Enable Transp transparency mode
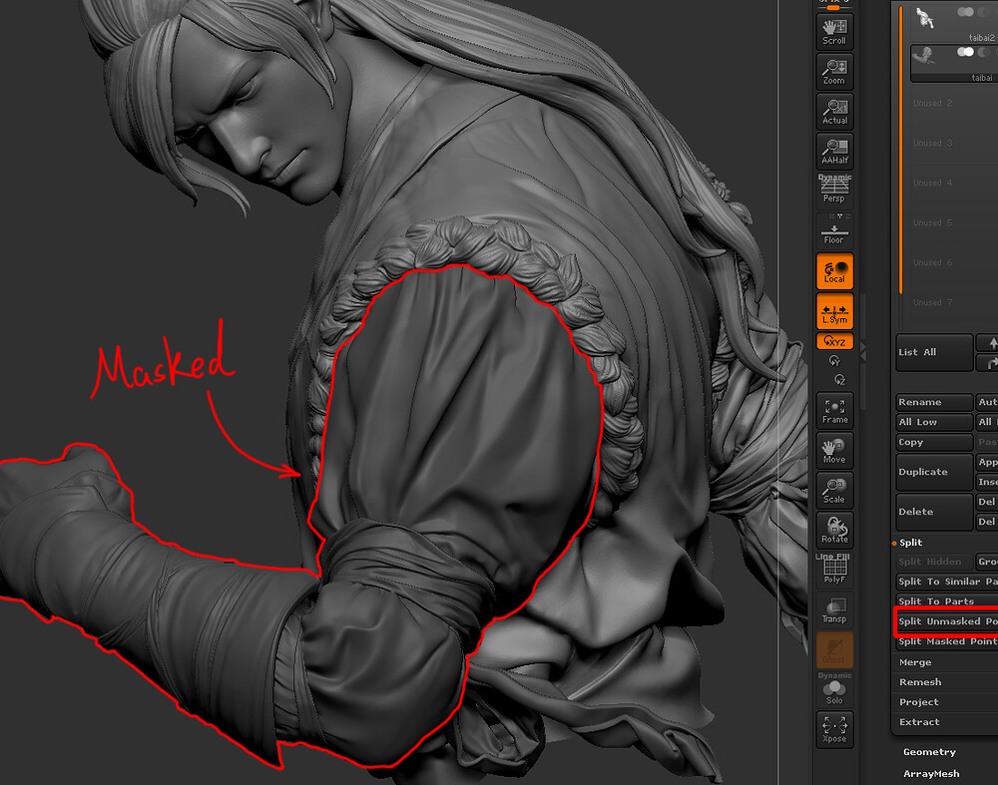 click(834, 610)
